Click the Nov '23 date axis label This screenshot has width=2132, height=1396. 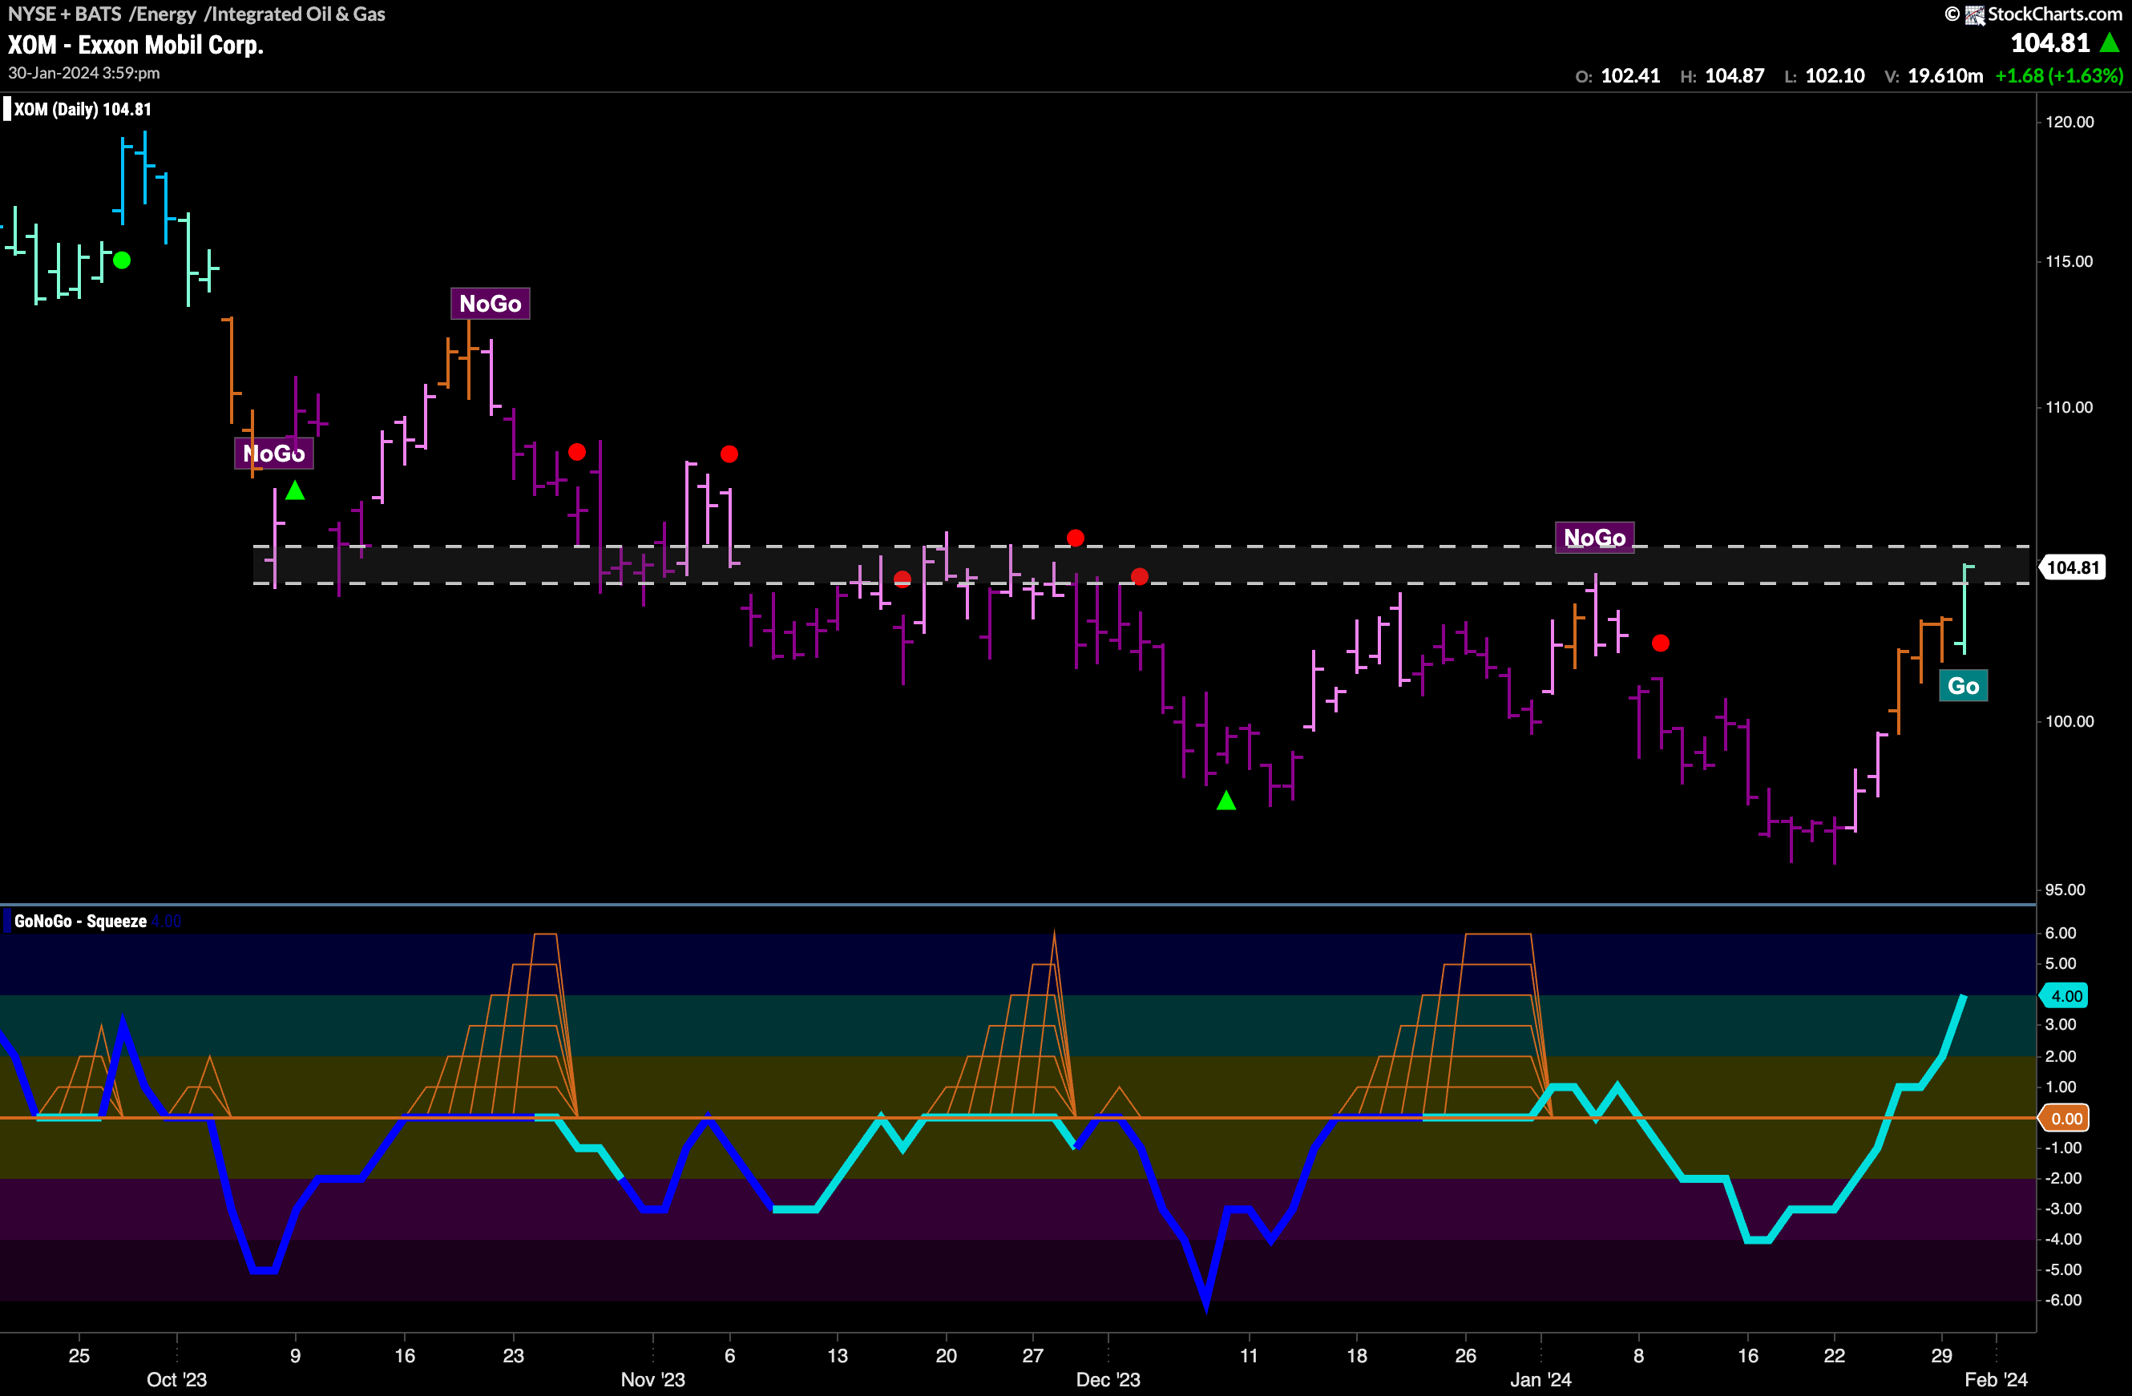(x=653, y=1379)
